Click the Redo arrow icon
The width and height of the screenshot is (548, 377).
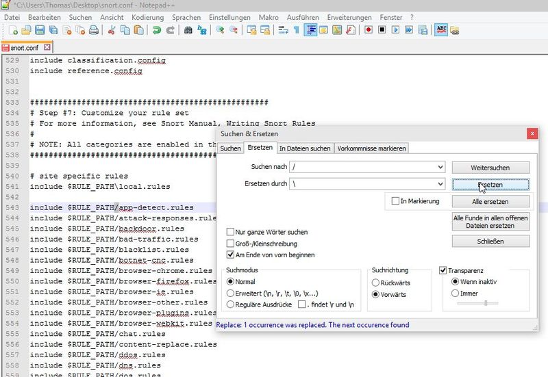170,30
